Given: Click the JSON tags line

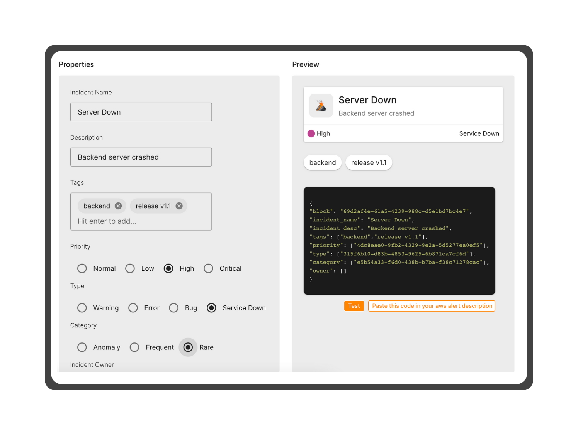Looking at the screenshot, I should 369,237.
